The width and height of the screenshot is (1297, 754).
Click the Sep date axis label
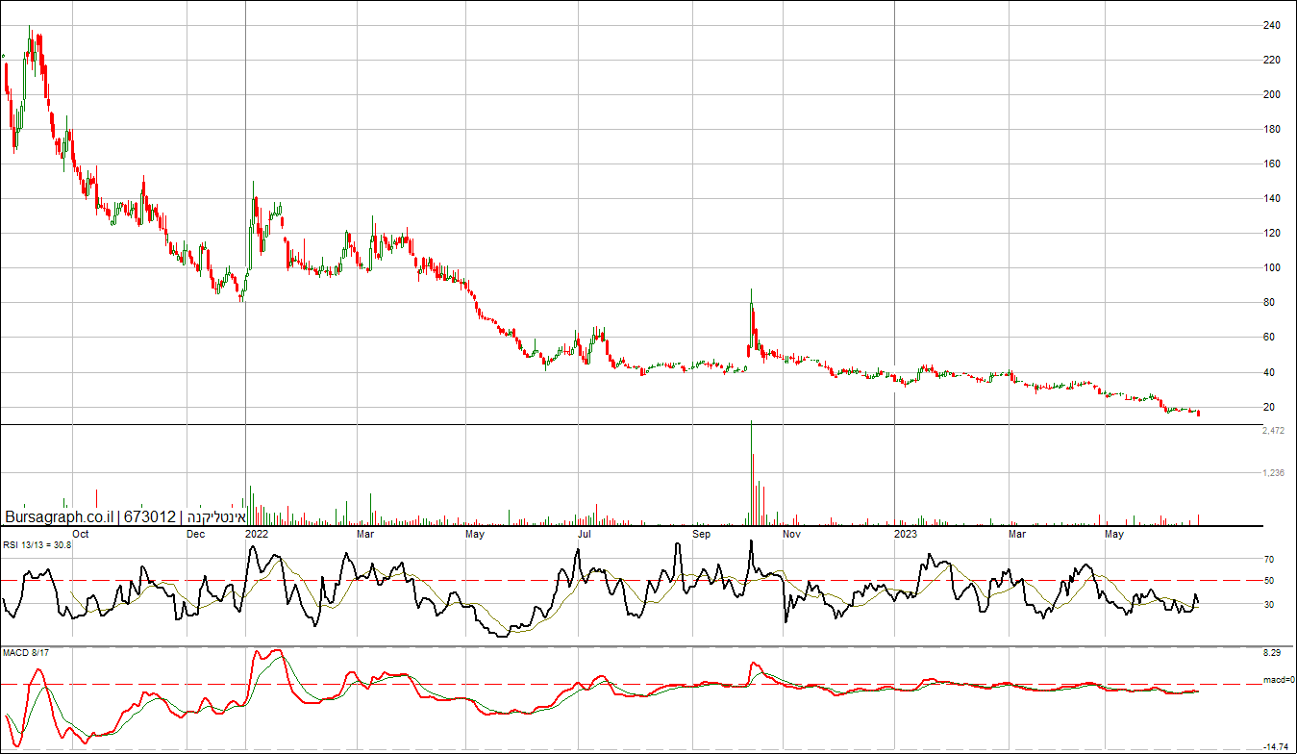[x=702, y=533]
